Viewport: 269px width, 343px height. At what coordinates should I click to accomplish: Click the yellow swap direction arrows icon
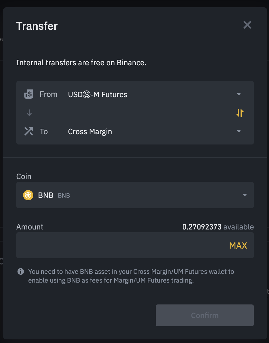(x=240, y=113)
